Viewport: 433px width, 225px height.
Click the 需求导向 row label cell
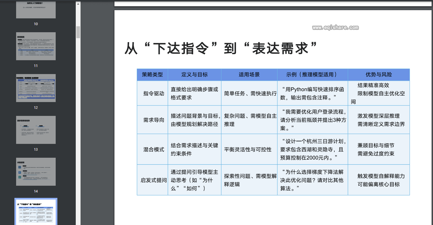pos(153,120)
